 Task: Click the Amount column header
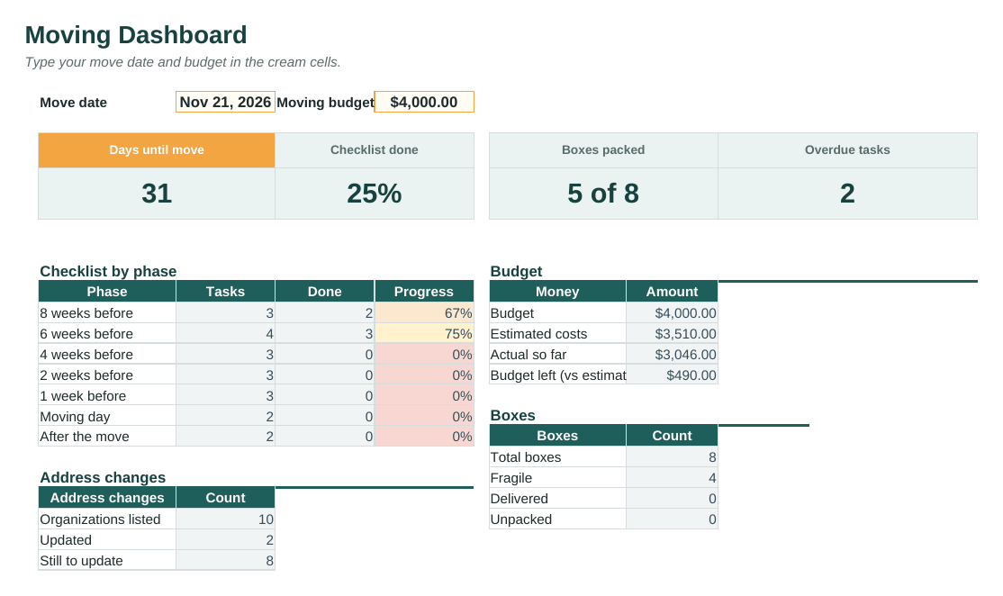click(672, 292)
